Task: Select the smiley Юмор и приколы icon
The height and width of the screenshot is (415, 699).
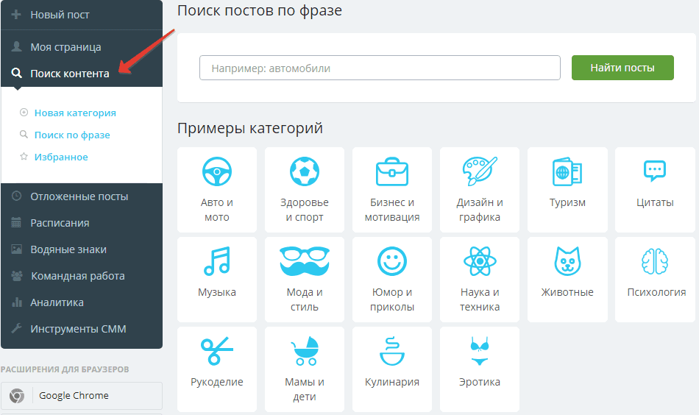Action: pos(391,260)
